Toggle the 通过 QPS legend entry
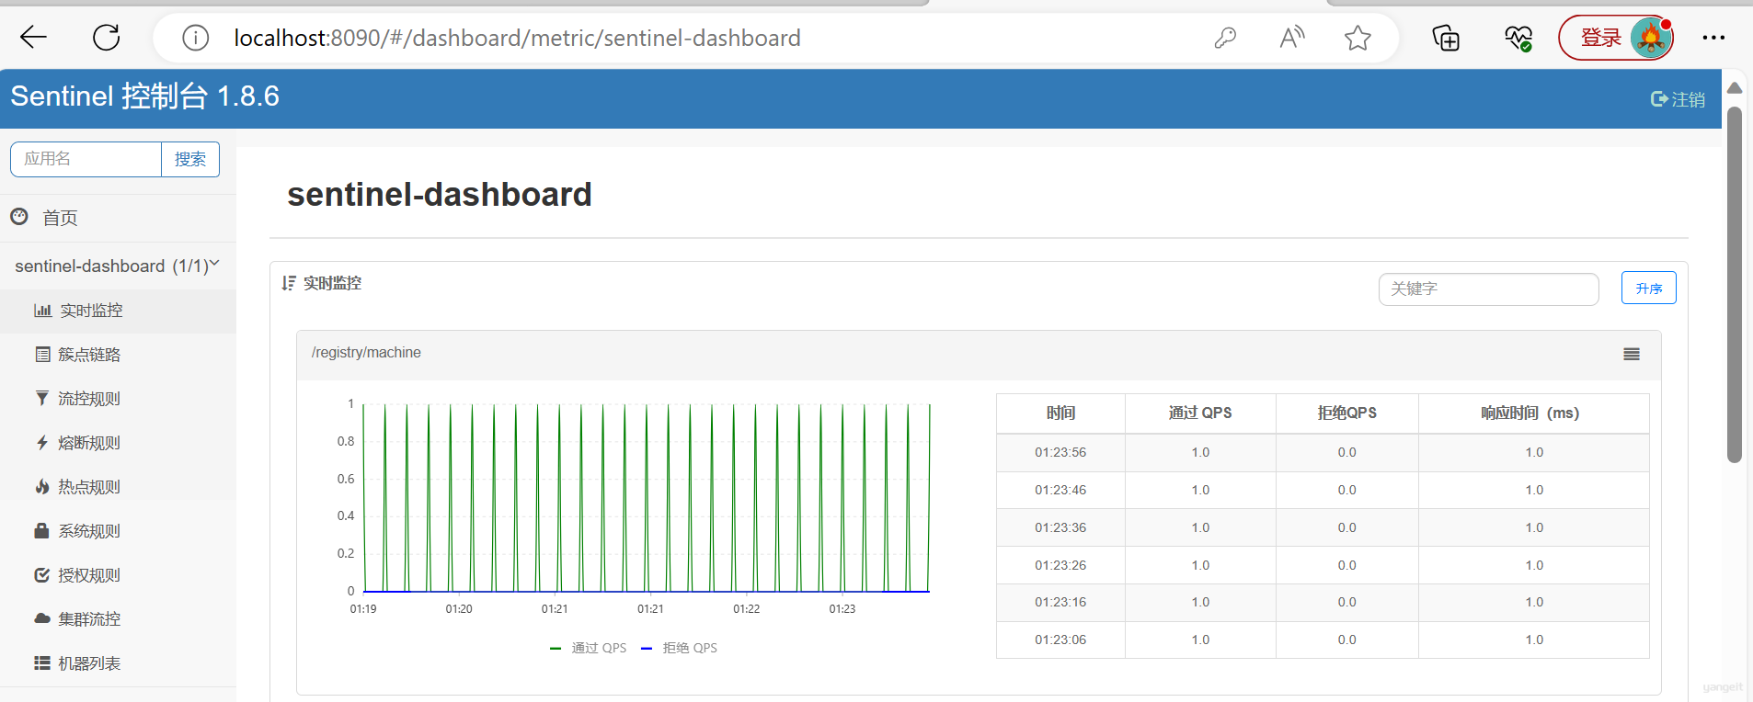The height and width of the screenshot is (702, 1753). 588,648
